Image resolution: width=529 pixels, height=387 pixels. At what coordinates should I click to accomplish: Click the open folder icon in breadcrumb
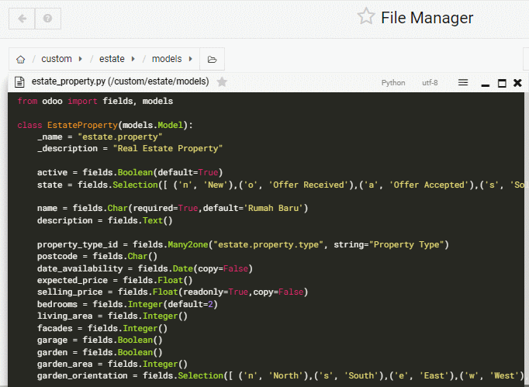coord(212,60)
